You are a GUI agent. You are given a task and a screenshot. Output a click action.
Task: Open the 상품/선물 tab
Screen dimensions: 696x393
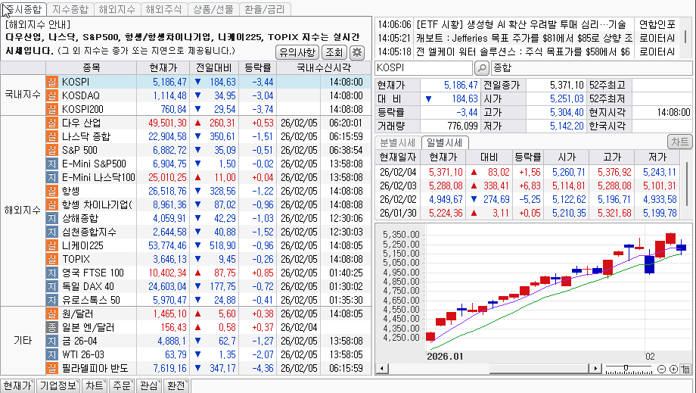(213, 10)
